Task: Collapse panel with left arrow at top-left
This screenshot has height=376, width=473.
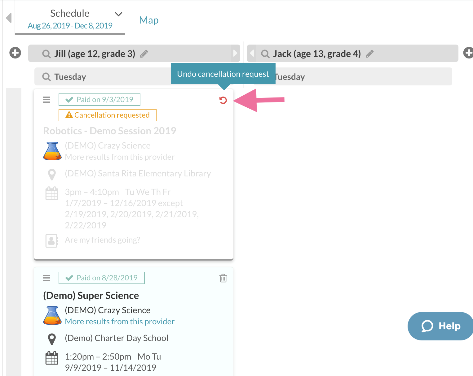Action: pyautogui.click(x=9, y=18)
